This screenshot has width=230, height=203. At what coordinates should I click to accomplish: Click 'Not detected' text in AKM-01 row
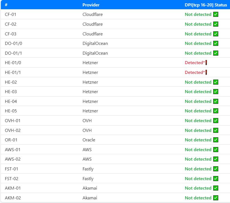tap(198, 188)
